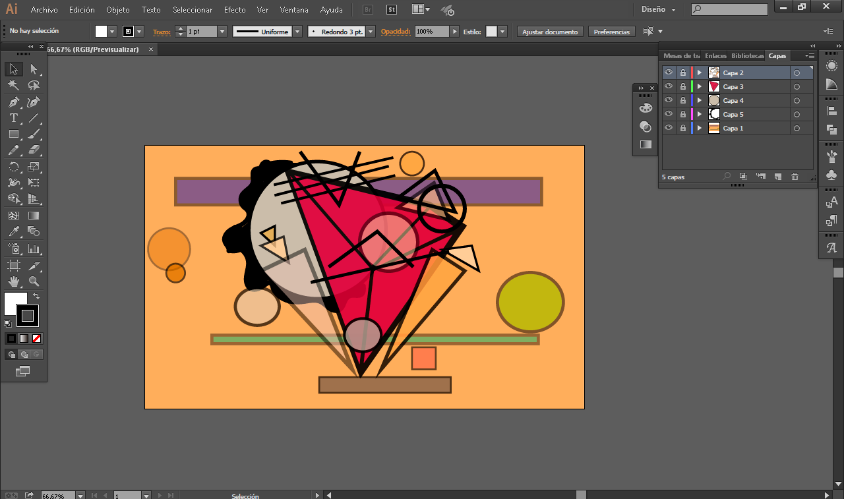The height and width of the screenshot is (499, 844).
Task: Switch to the Bibliotecas tab
Action: (x=747, y=56)
